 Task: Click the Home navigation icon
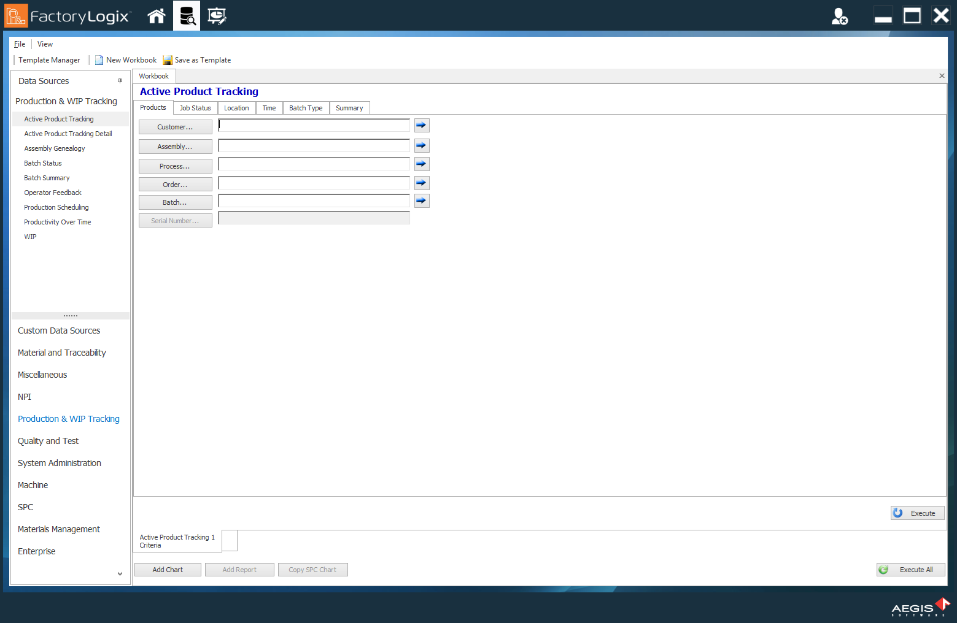pyautogui.click(x=156, y=16)
